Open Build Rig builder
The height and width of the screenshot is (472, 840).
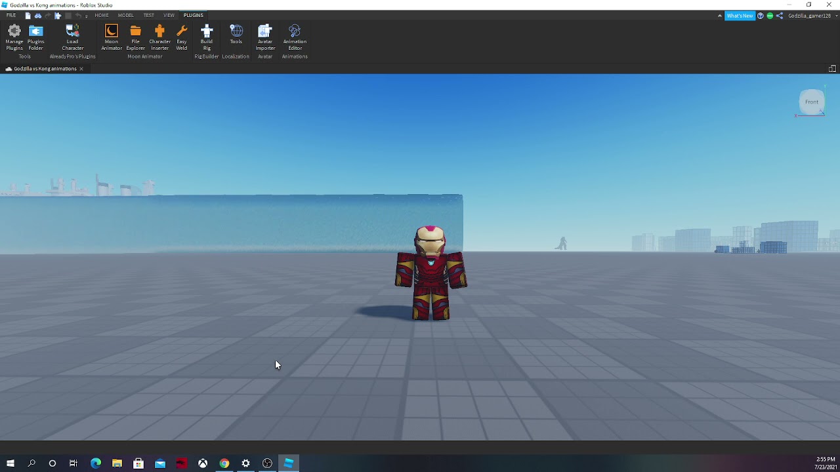coord(207,37)
